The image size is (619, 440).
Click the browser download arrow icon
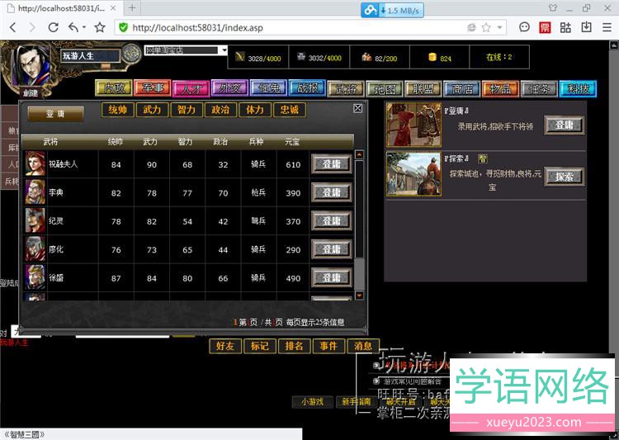tap(587, 27)
